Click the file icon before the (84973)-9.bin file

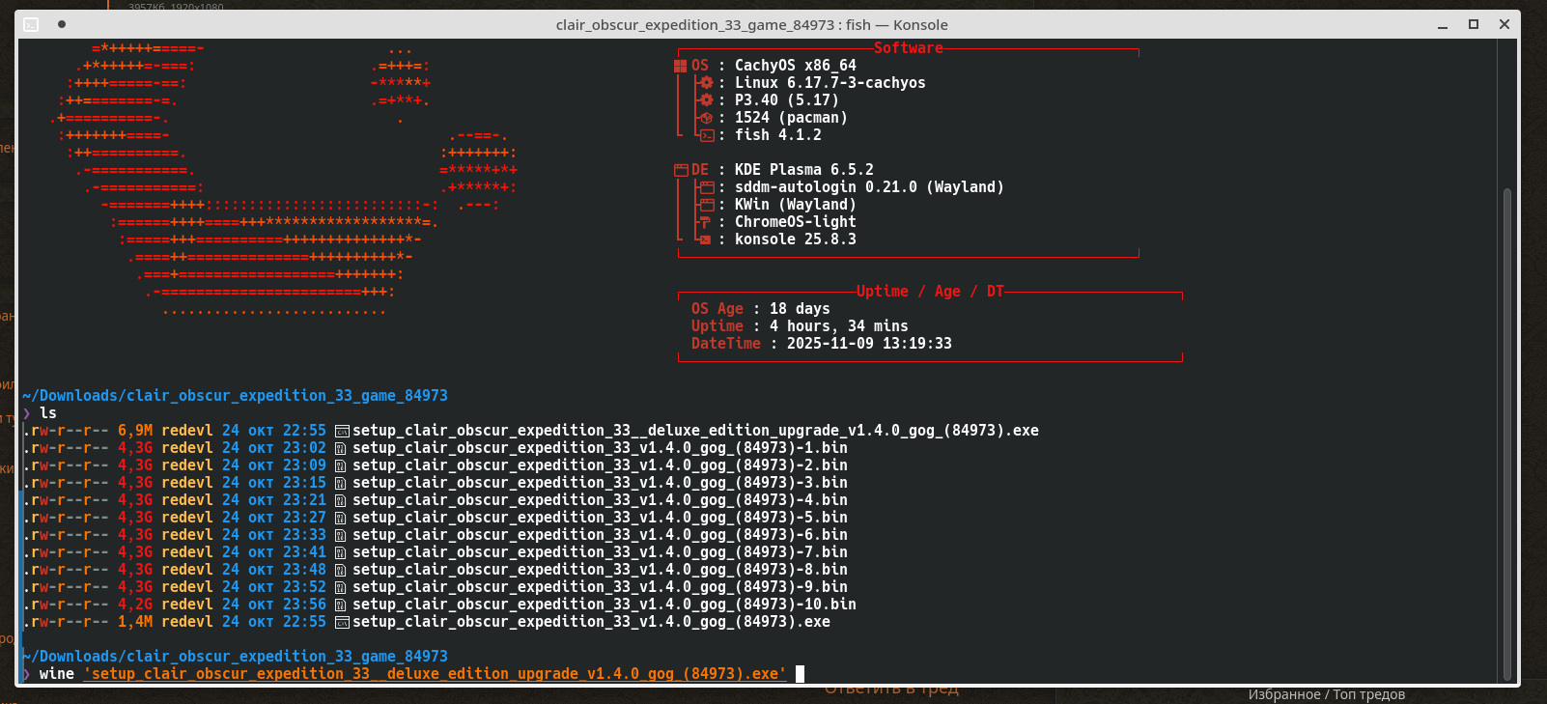pos(341,587)
